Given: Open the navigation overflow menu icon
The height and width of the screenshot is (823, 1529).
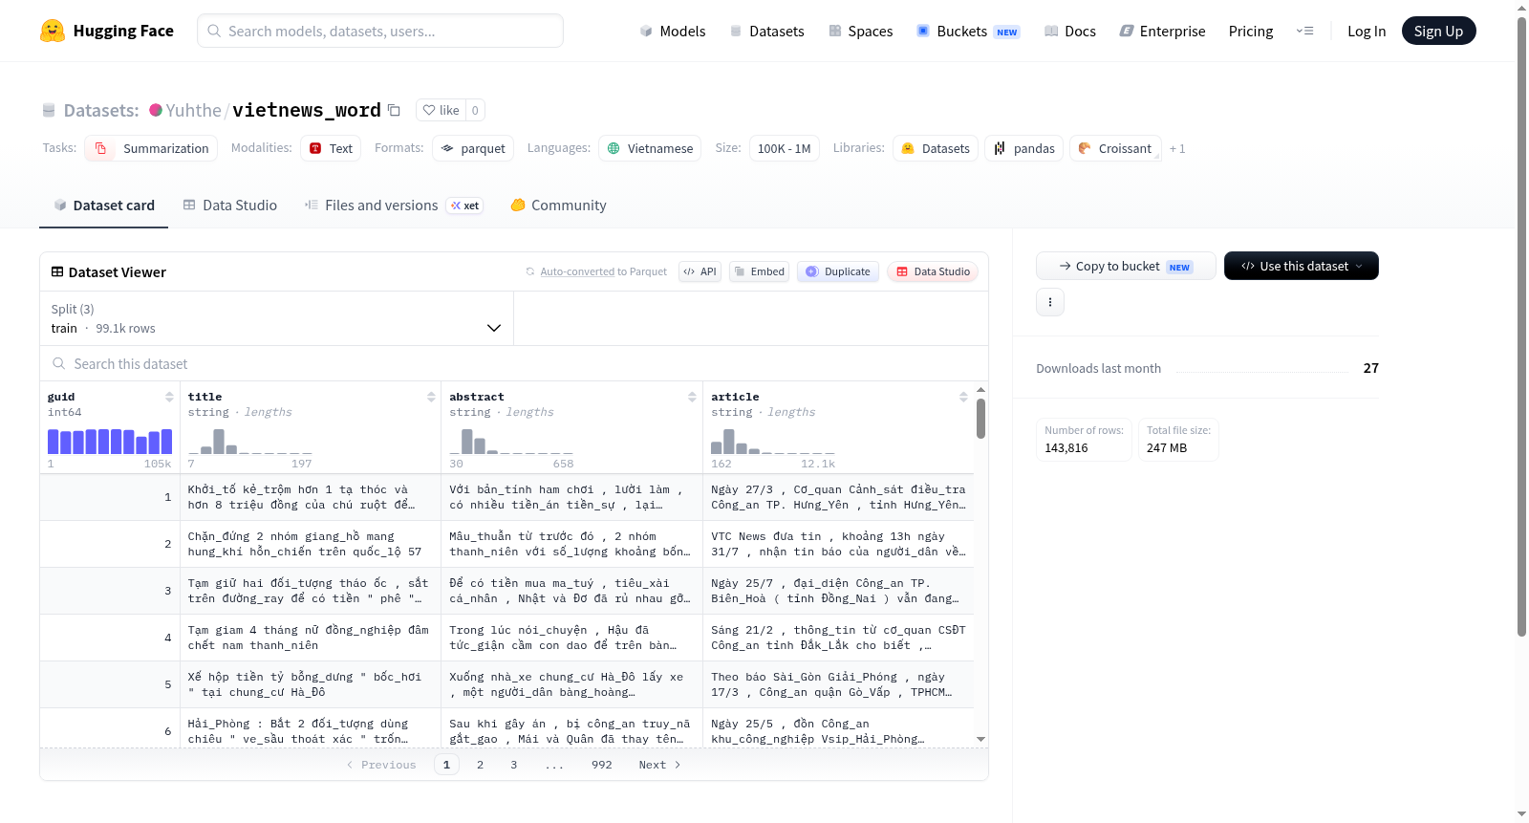Looking at the screenshot, I should point(1304,31).
